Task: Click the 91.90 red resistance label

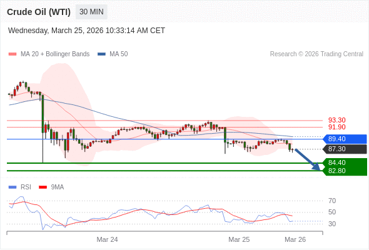Action: pos(336,127)
